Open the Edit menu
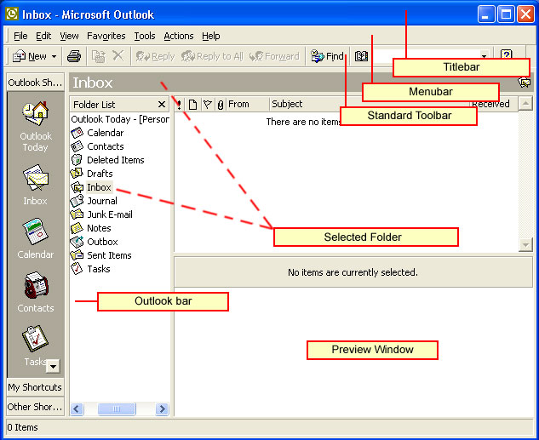The width and height of the screenshot is (539, 440). 43,36
